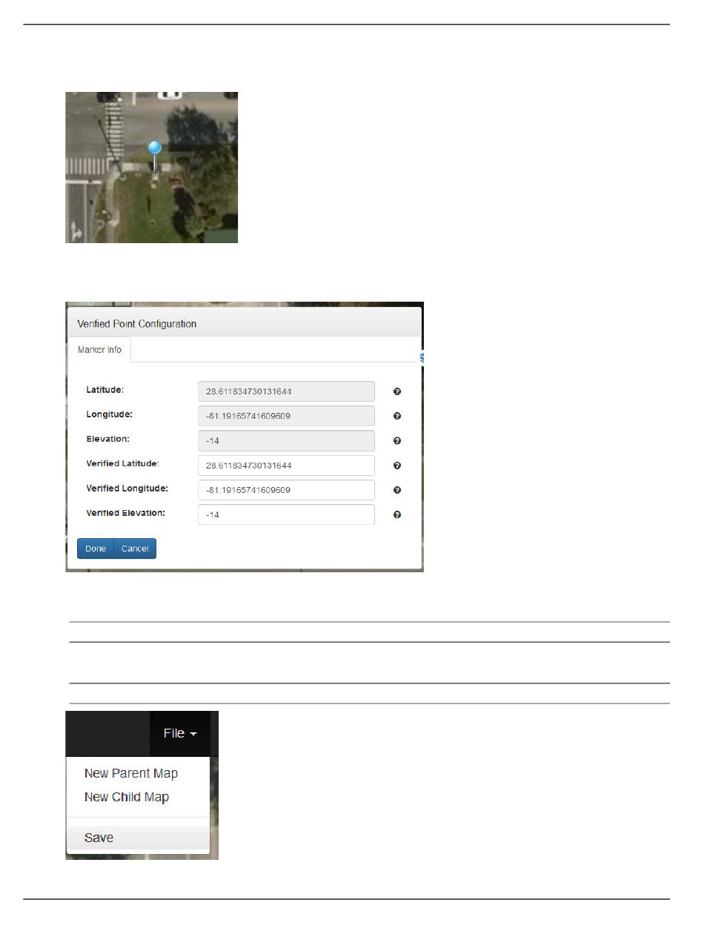Edit the Verified Elevation field

click(286, 514)
